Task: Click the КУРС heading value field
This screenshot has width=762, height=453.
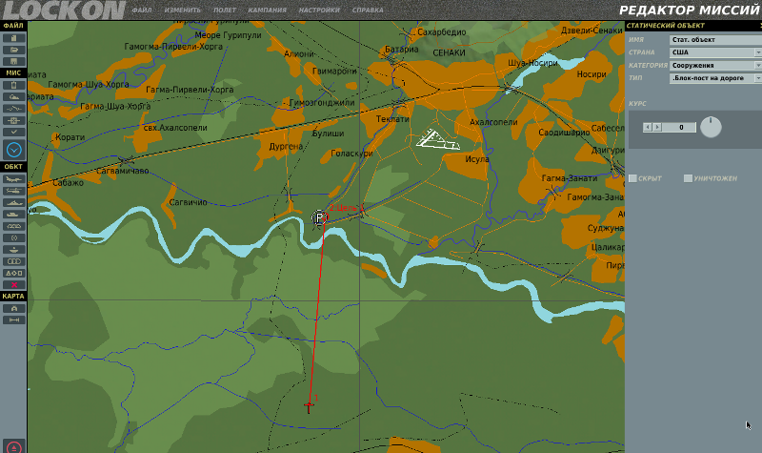Action: 681,127
